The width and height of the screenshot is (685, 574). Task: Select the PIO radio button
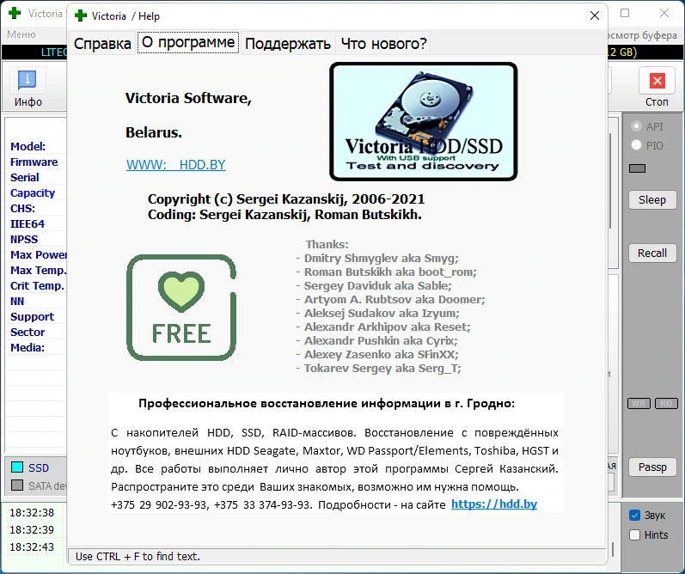click(x=636, y=145)
